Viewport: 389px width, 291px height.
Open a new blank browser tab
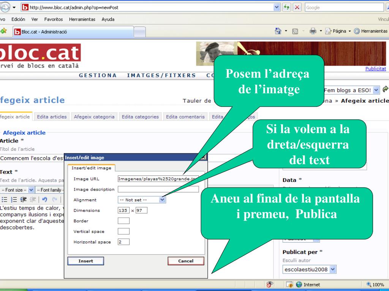(140, 32)
